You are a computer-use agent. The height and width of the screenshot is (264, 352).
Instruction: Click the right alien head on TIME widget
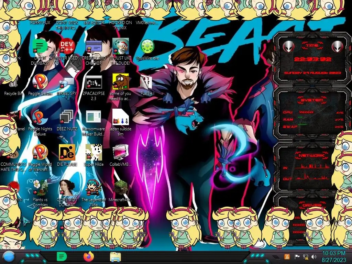coord(338,47)
